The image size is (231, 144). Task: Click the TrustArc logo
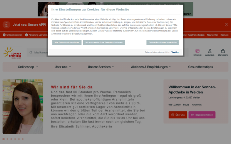(x=175, y=52)
